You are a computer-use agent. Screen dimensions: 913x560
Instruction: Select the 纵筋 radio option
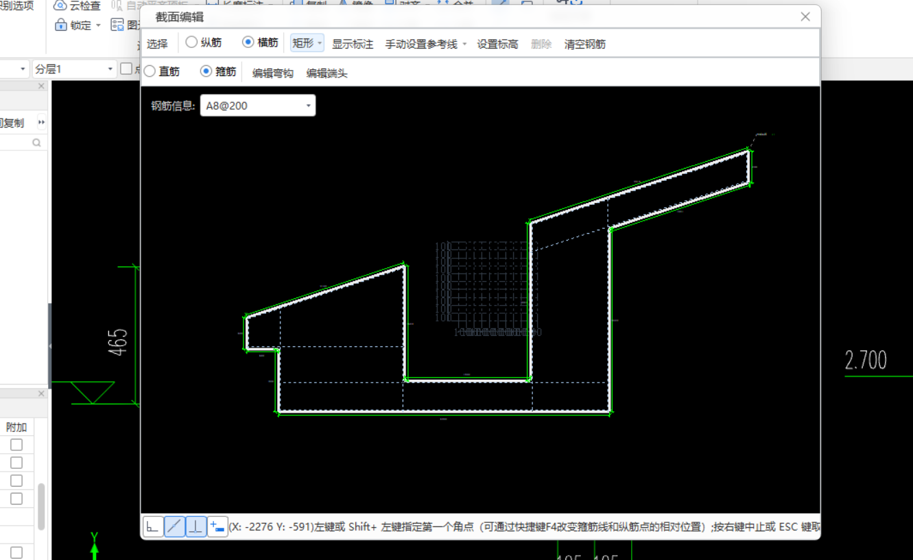coord(191,42)
